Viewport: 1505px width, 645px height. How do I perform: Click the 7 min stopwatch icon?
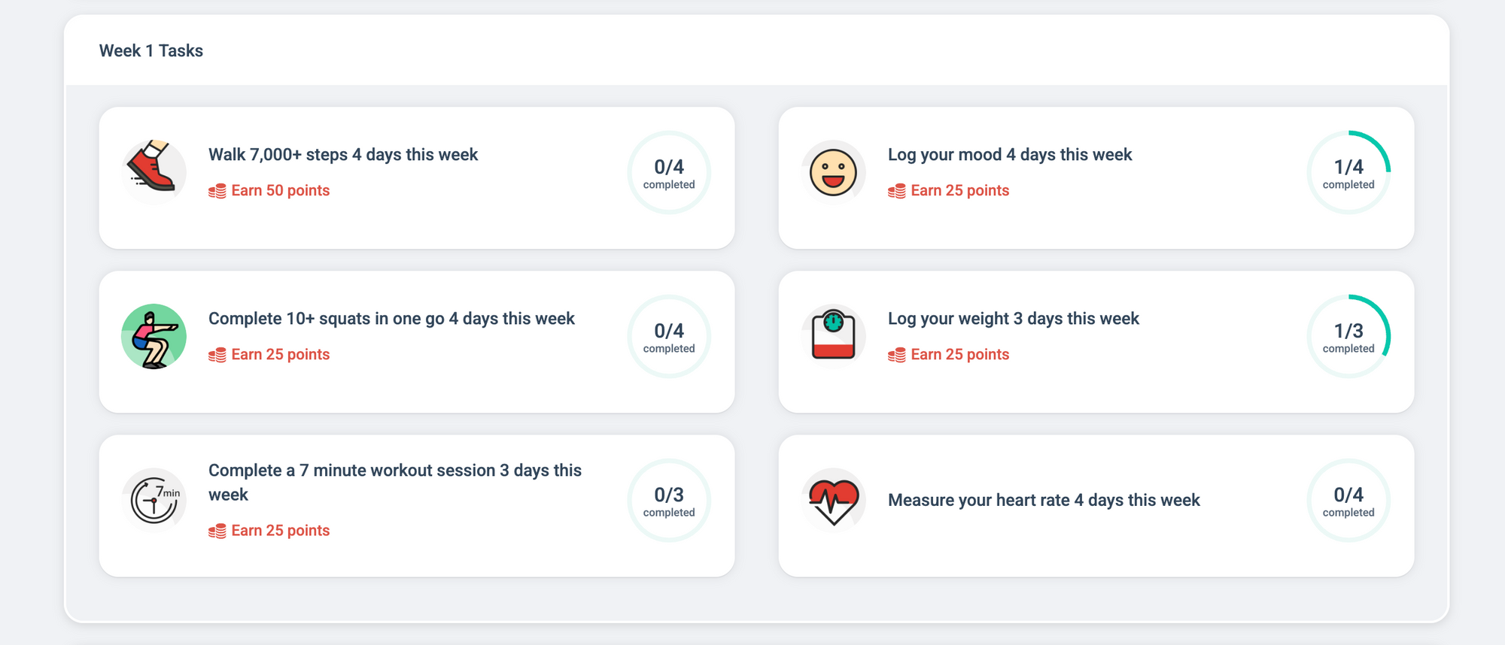[x=154, y=500]
